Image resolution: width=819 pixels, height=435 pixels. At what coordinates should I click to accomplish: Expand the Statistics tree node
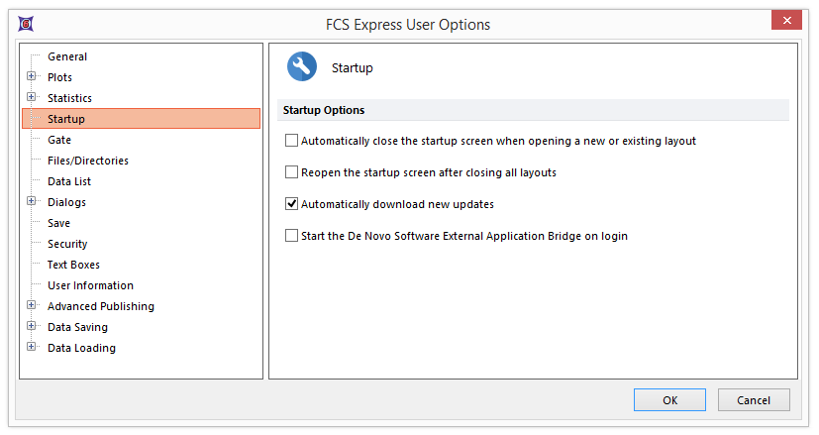click(32, 97)
